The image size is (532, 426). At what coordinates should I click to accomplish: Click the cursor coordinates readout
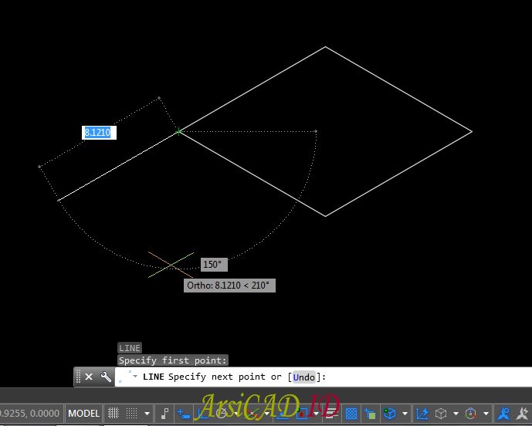29,414
